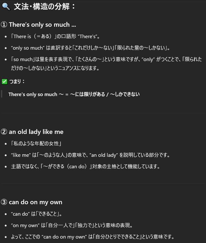The image size is (206, 243).
Task: Click the circled number ① marker
Action: [x=4, y=24]
